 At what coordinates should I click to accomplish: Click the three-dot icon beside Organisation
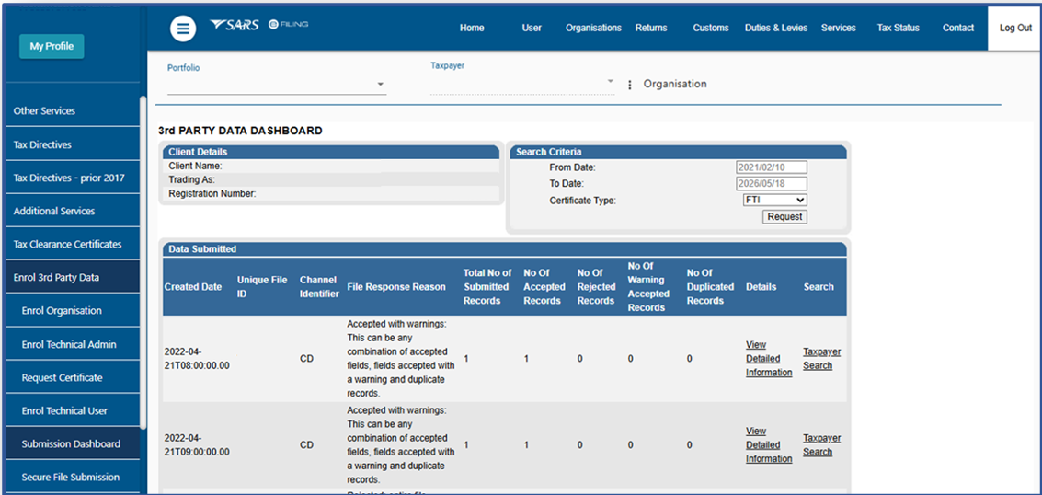pos(630,85)
